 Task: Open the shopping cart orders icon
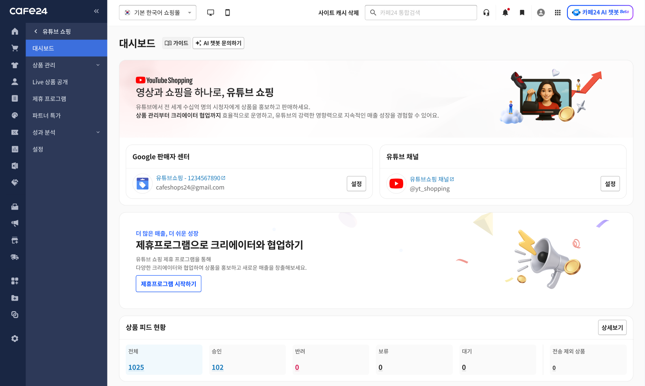[x=15, y=48]
